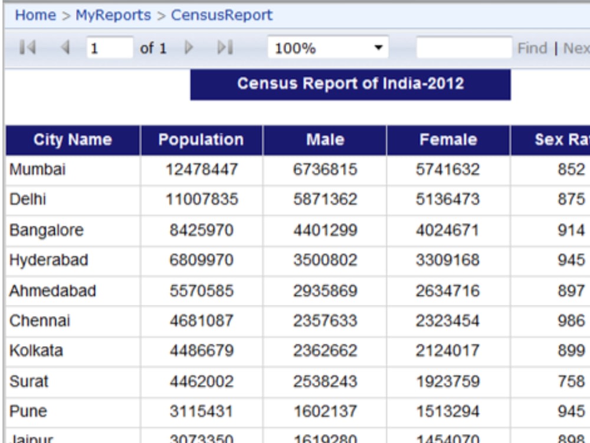Click sex ratio value 852
This screenshot has height=443, width=590.
pos(571,170)
